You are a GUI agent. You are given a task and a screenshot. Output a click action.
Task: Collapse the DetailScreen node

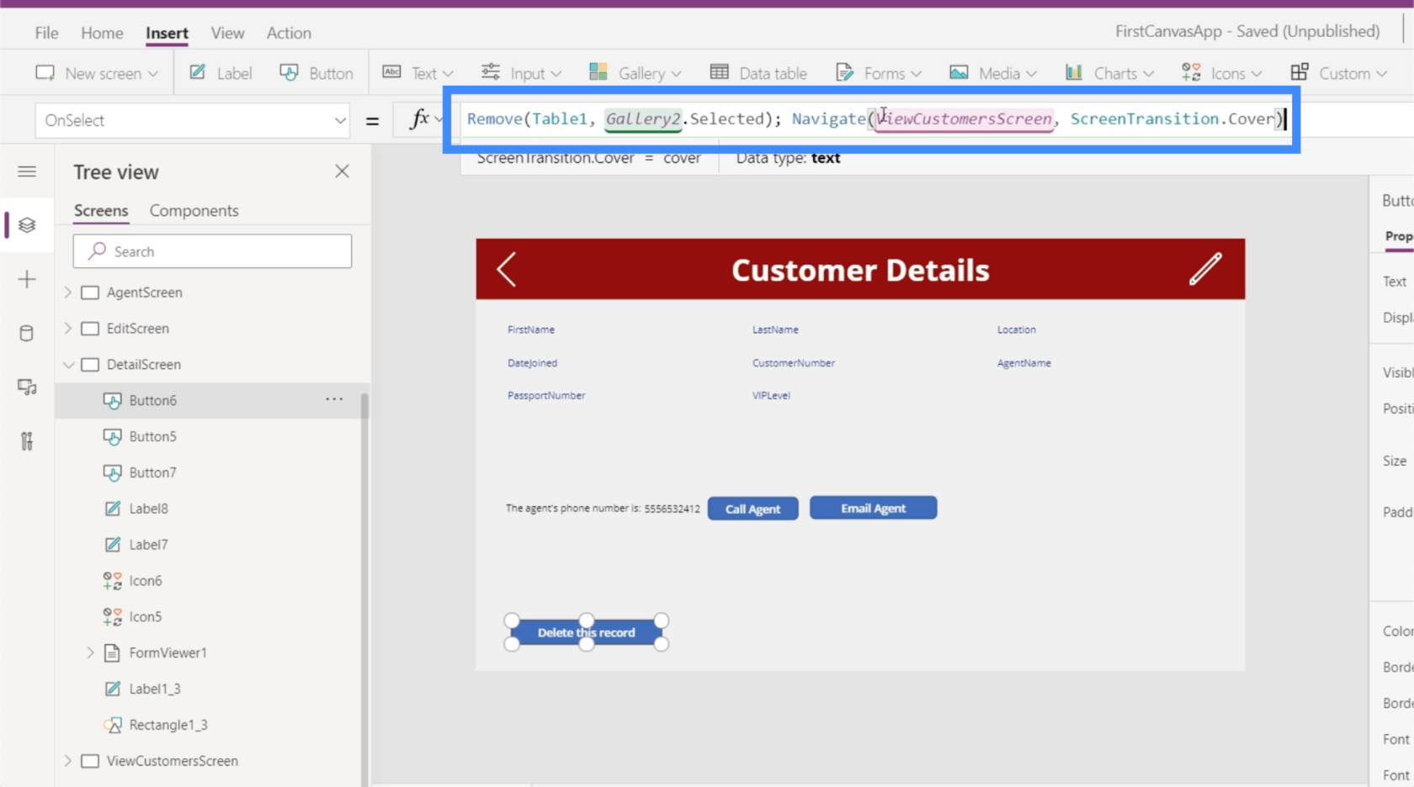point(68,365)
